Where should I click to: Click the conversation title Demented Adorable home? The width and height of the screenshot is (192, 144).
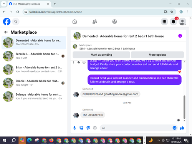coord(123,36)
